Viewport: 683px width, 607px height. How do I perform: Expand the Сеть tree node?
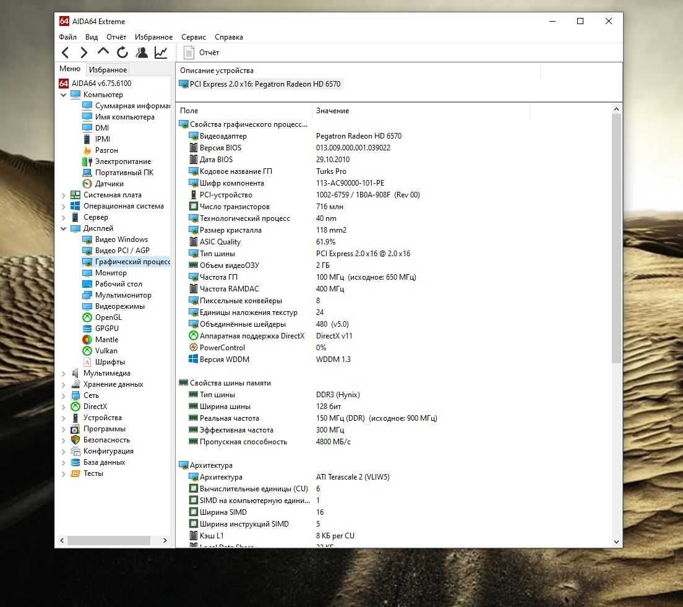click(x=64, y=395)
